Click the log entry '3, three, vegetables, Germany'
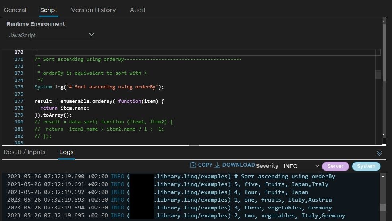Screen dimensions: 392x221 tap(283, 208)
